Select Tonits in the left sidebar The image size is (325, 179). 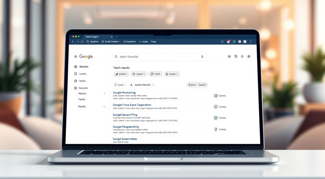point(82,99)
